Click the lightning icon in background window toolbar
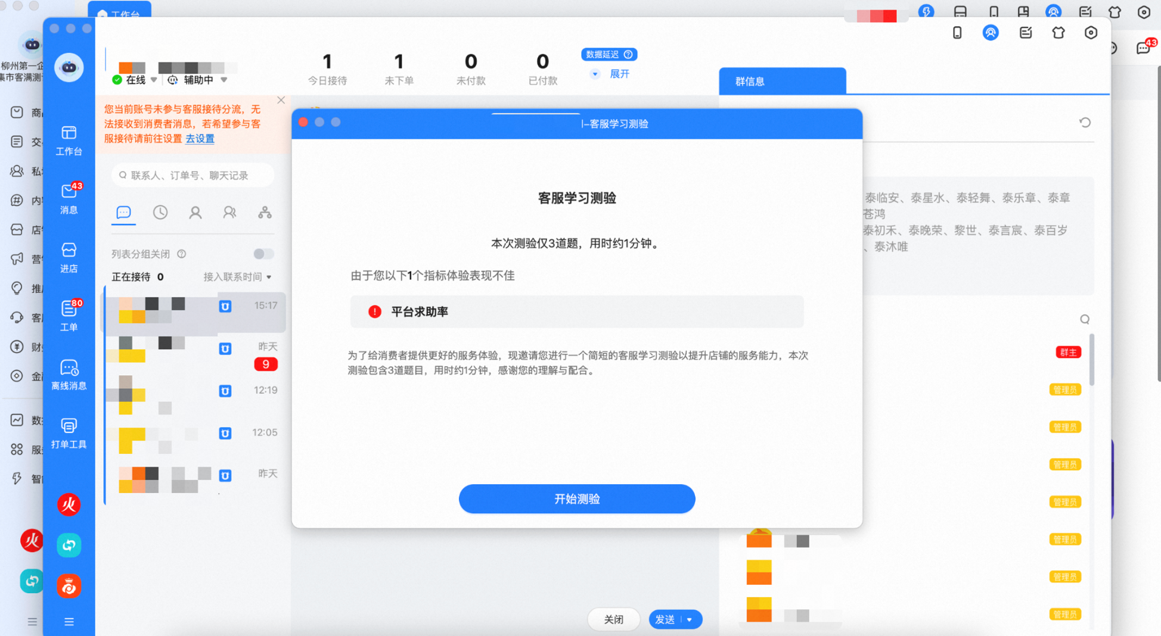Screen dimensions: 1161x636 click(926, 11)
